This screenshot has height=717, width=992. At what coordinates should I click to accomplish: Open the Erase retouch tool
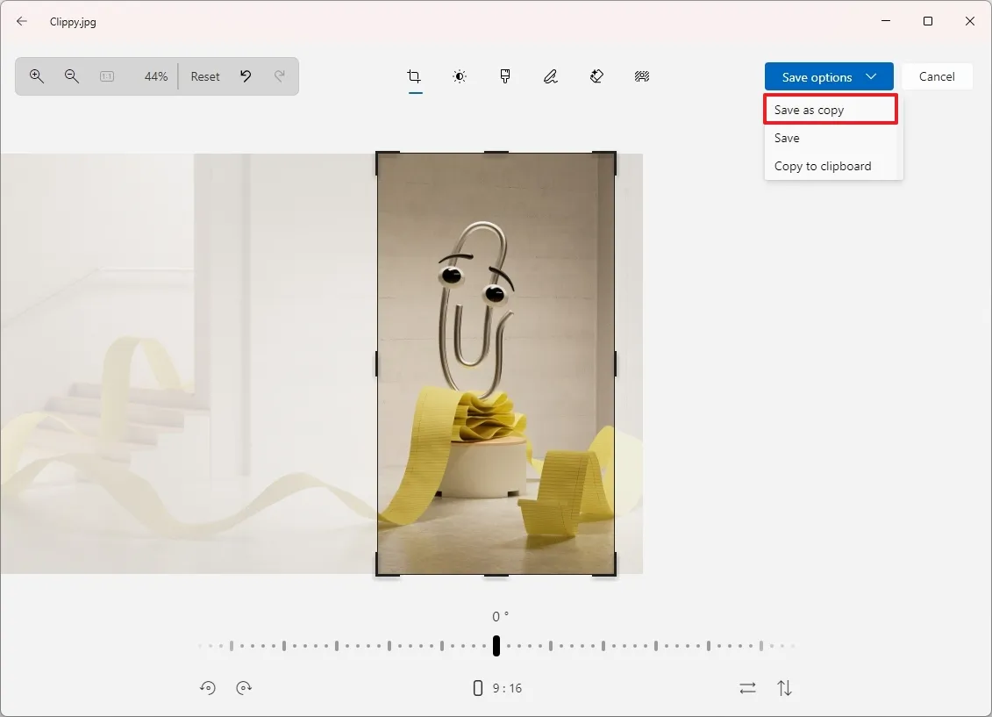[596, 76]
